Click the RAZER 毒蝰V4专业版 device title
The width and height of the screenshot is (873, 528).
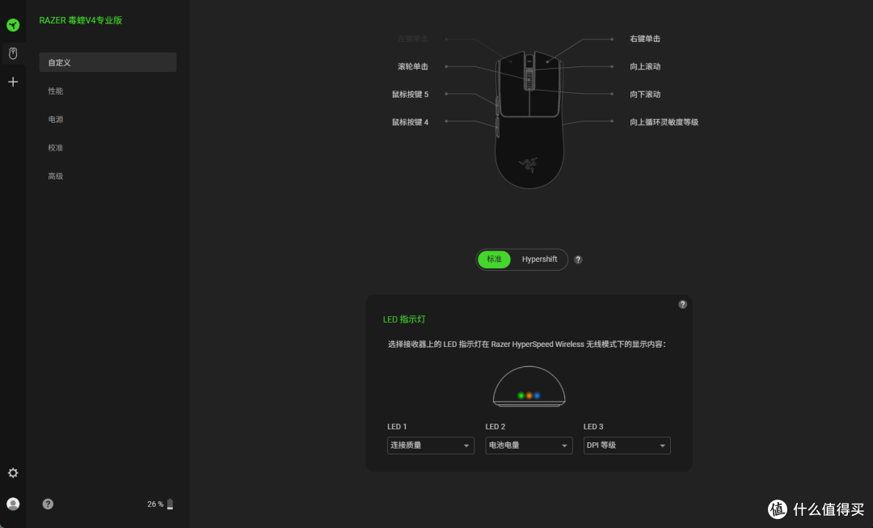coord(81,20)
